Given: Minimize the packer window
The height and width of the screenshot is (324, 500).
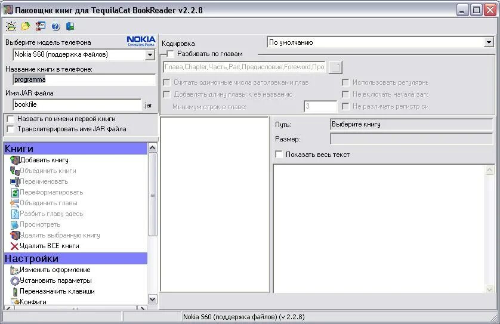Looking at the screenshot, I should click(462, 10).
